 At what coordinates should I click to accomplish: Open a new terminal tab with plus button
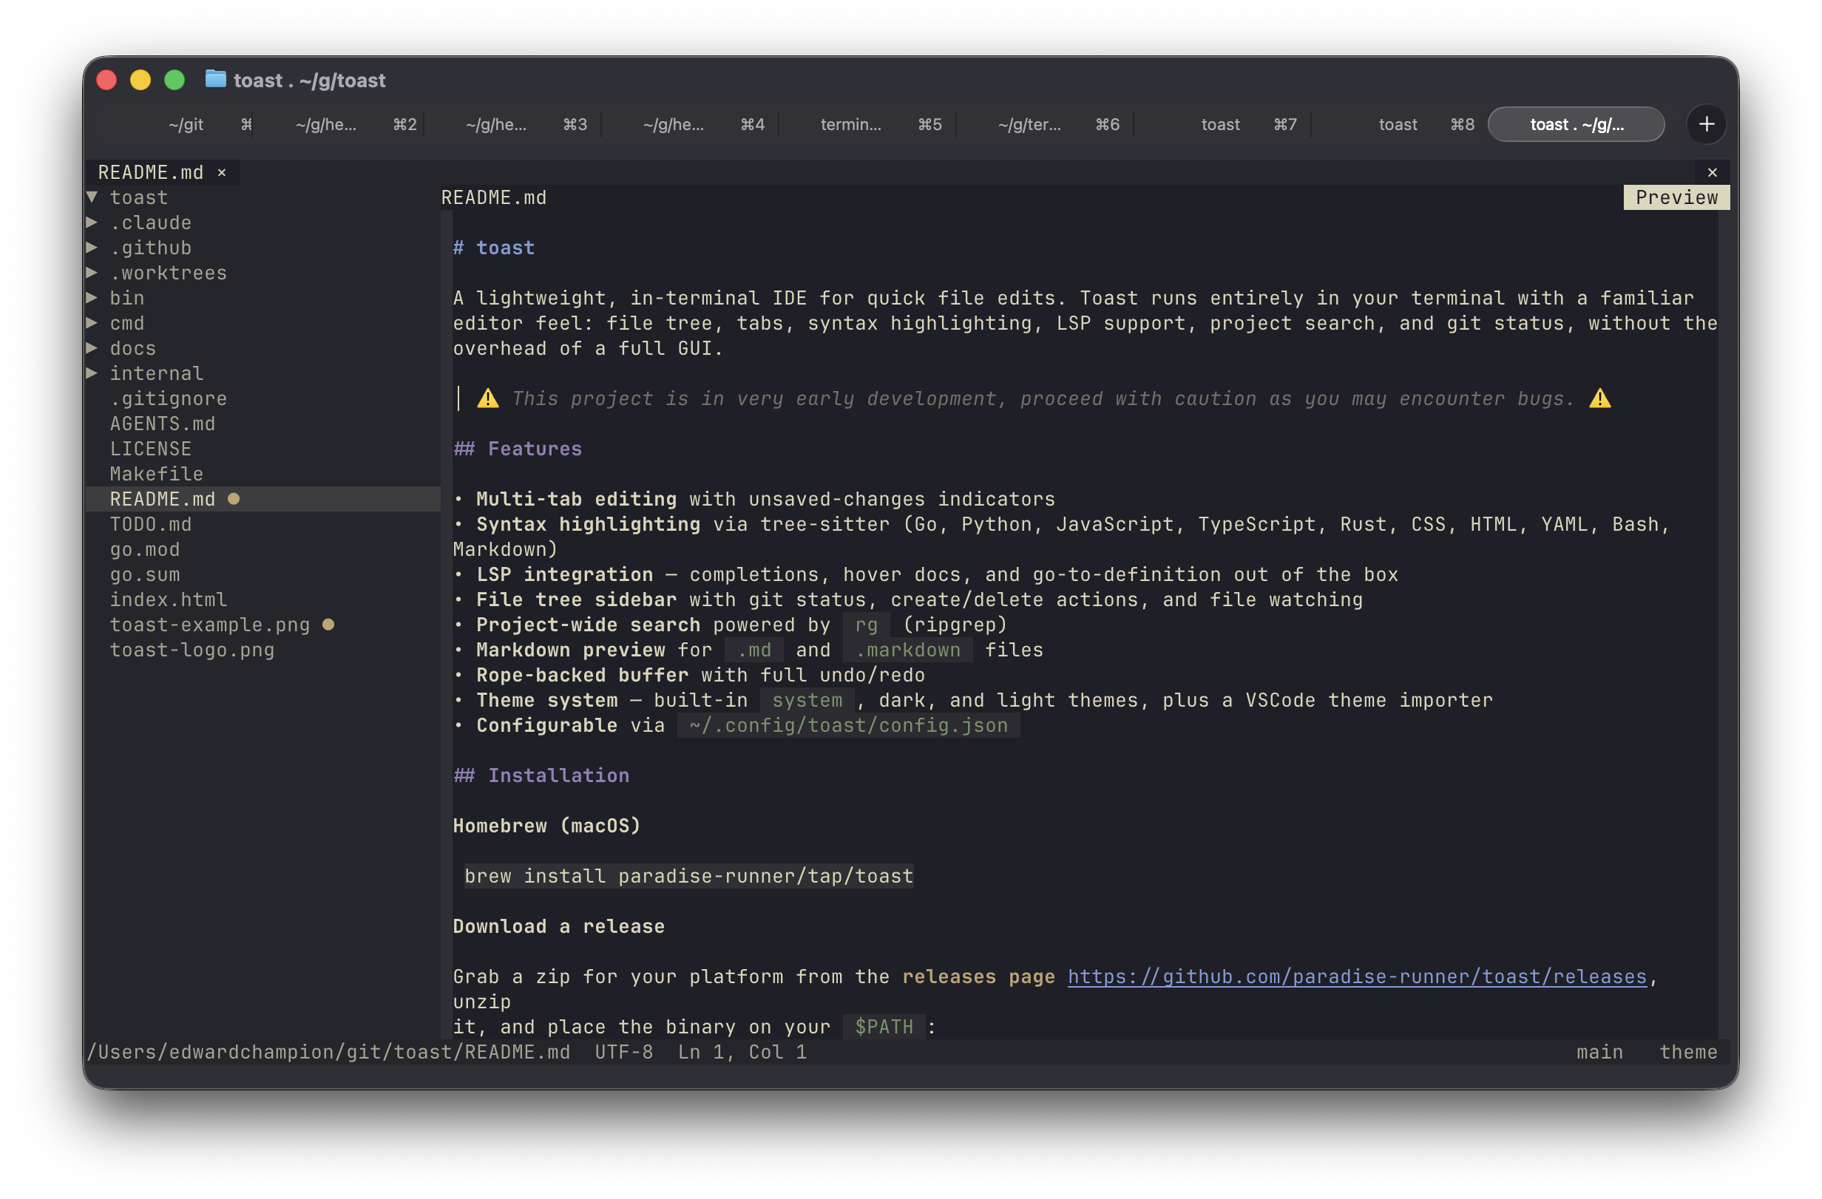1706,124
